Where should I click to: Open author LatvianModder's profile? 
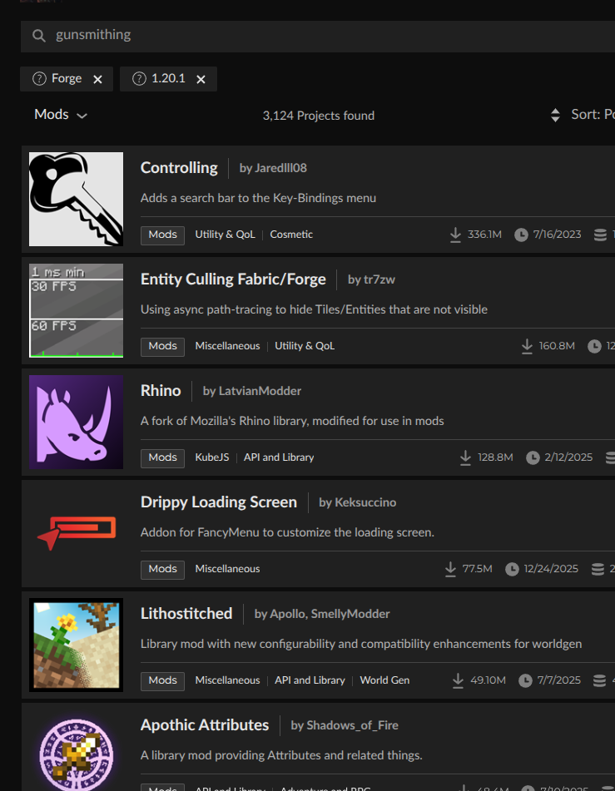(x=251, y=391)
